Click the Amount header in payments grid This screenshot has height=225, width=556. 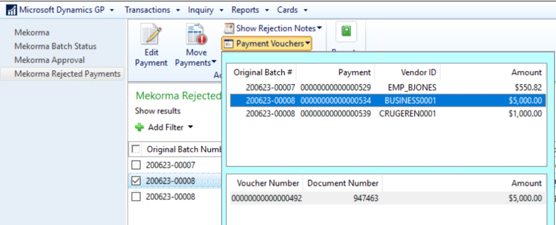click(493, 73)
